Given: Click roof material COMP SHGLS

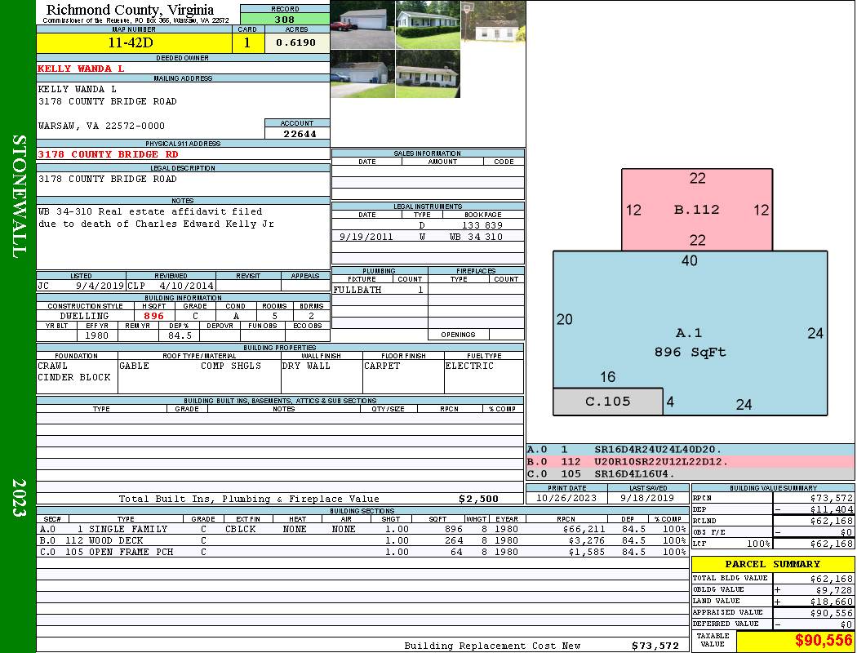Looking at the screenshot, I should (x=231, y=366).
